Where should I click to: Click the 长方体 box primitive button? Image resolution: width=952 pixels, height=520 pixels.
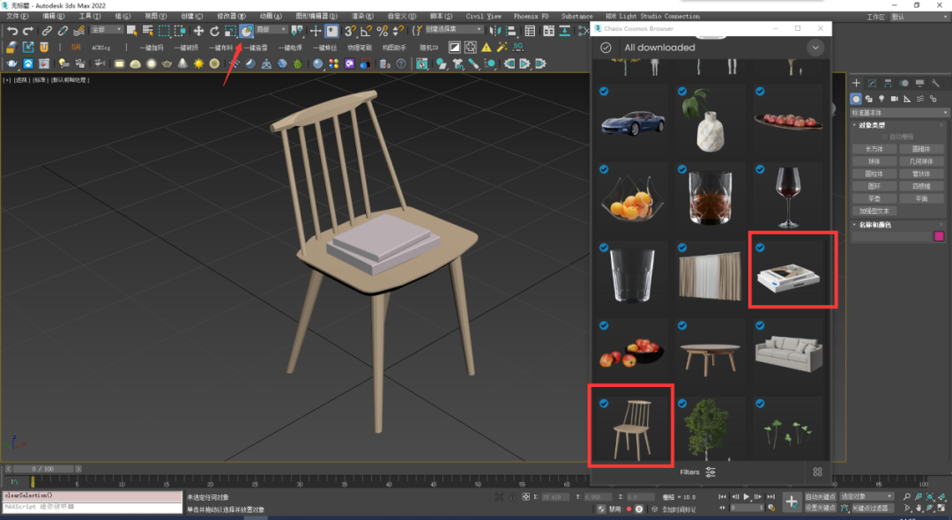point(874,149)
